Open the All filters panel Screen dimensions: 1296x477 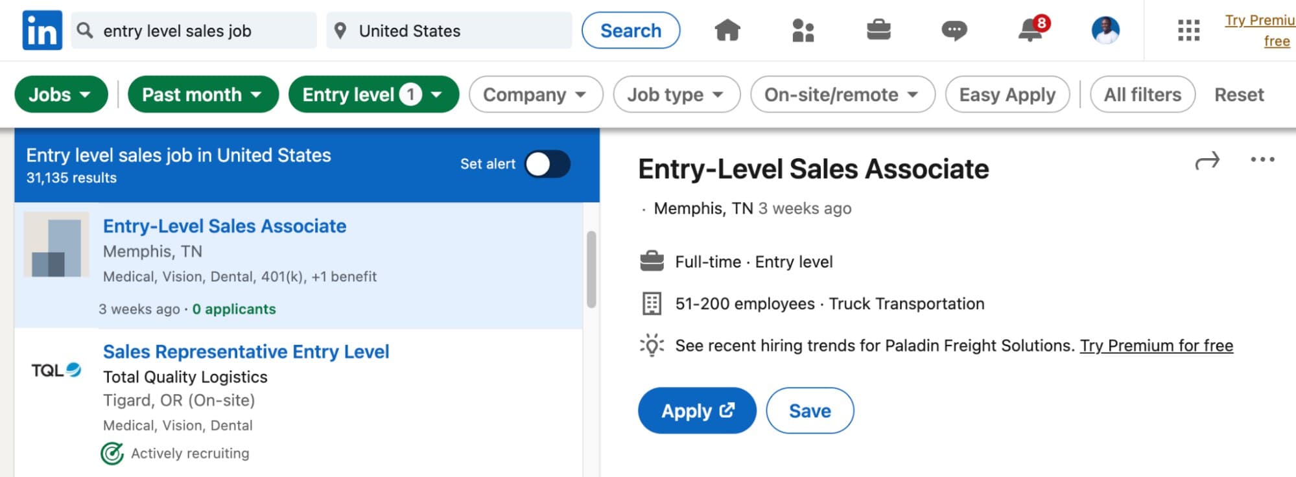tap(1142, 95)
